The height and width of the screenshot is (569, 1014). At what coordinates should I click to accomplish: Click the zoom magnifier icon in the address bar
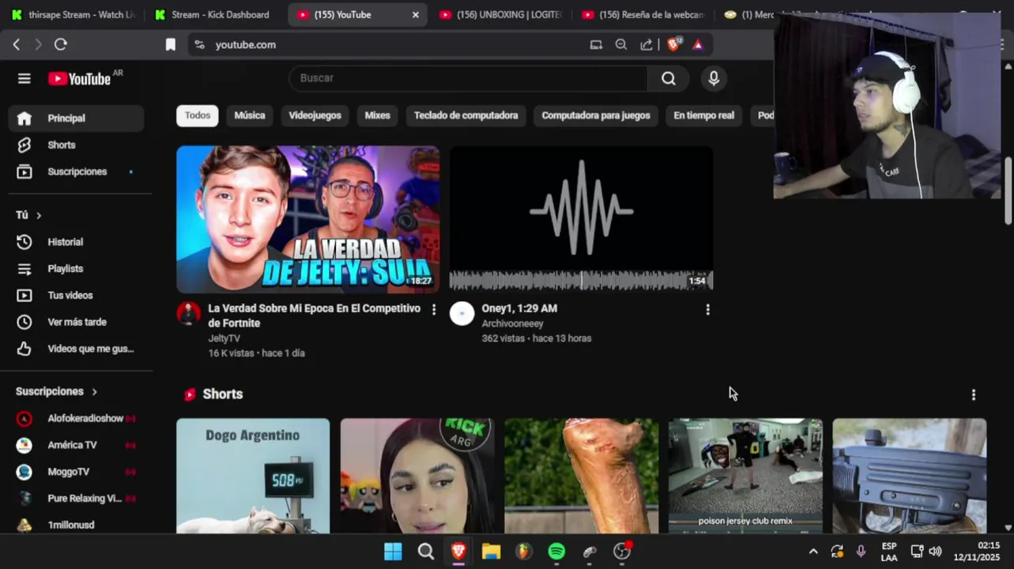[x=621, y=45]
